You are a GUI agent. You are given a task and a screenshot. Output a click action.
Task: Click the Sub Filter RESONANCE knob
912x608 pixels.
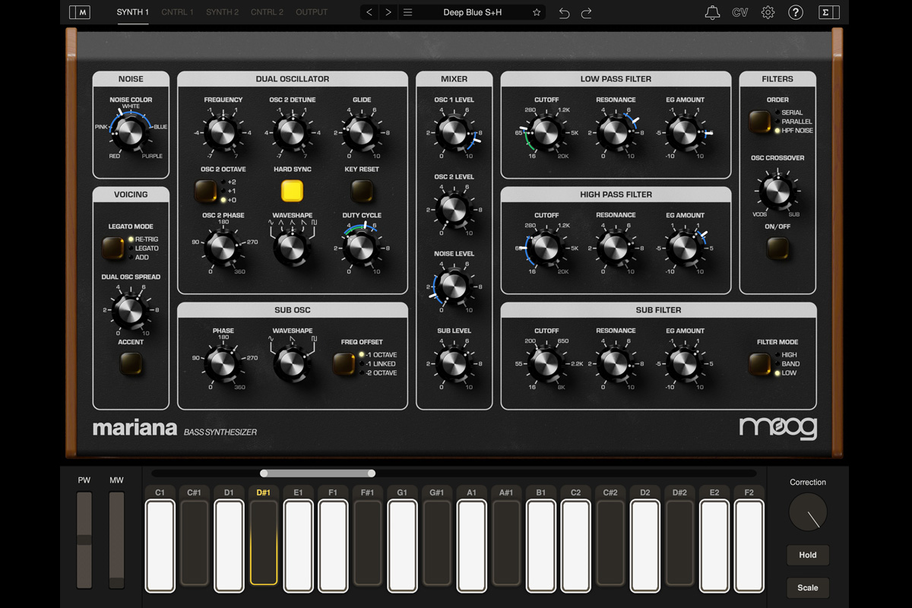point(616,363)
